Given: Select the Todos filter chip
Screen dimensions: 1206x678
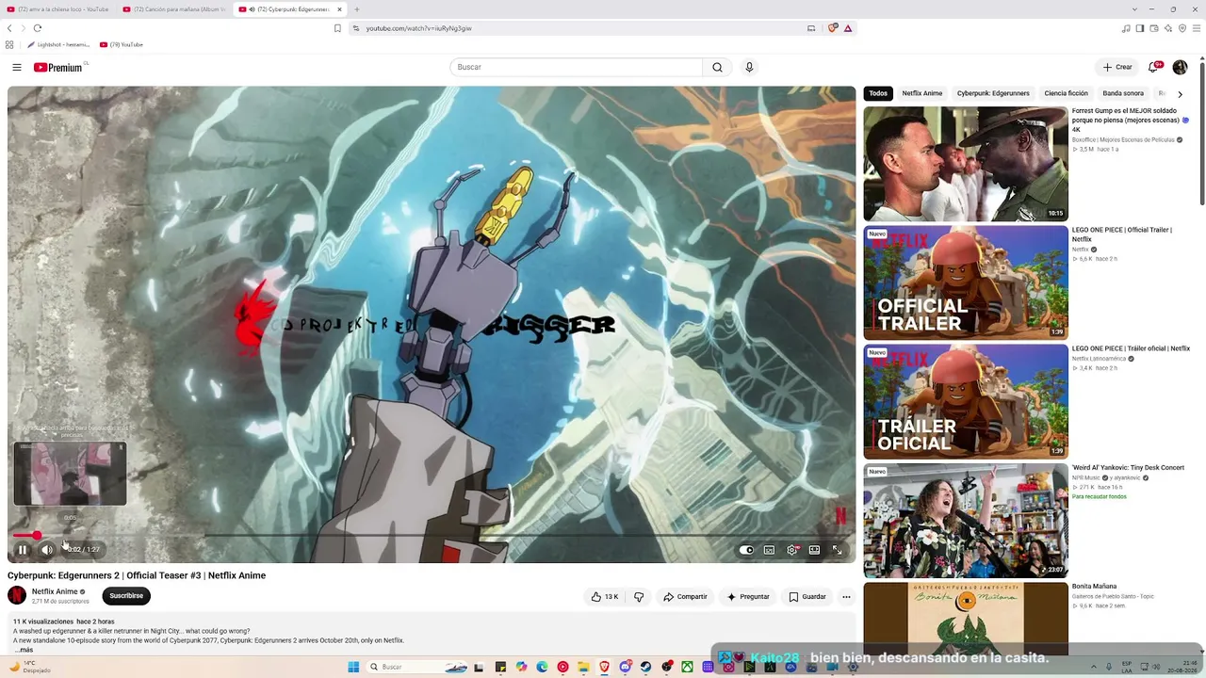Looking at the screenshot, I should pos(878,93).
